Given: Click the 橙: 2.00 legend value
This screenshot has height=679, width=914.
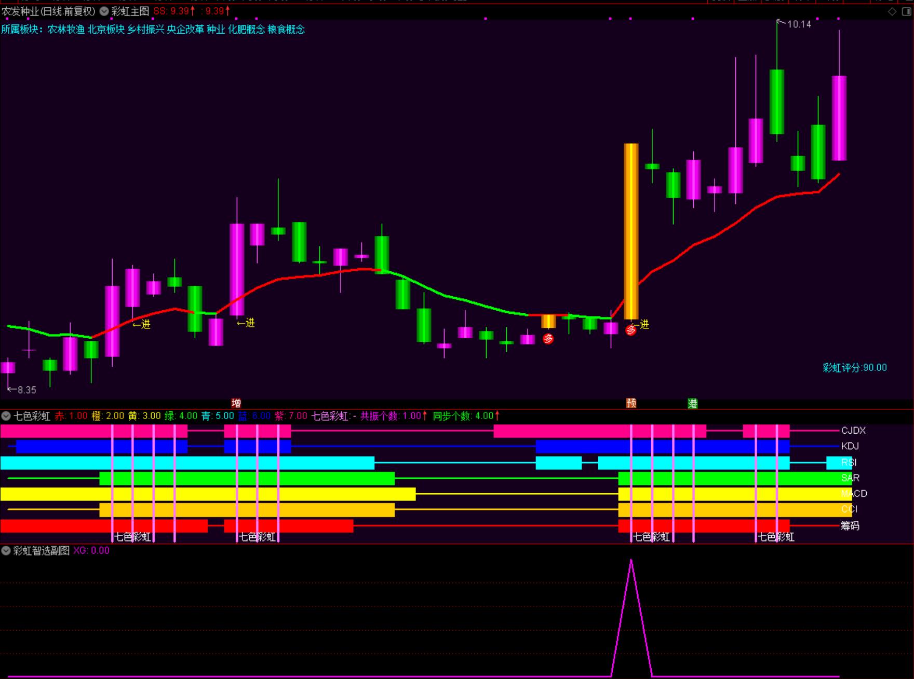Looking at the screenshot, I should [108, 415].
